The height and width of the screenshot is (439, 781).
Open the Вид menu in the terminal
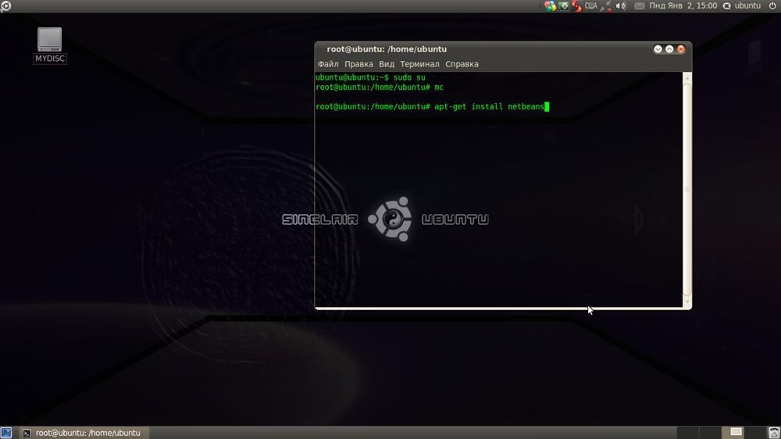point(386,64)
